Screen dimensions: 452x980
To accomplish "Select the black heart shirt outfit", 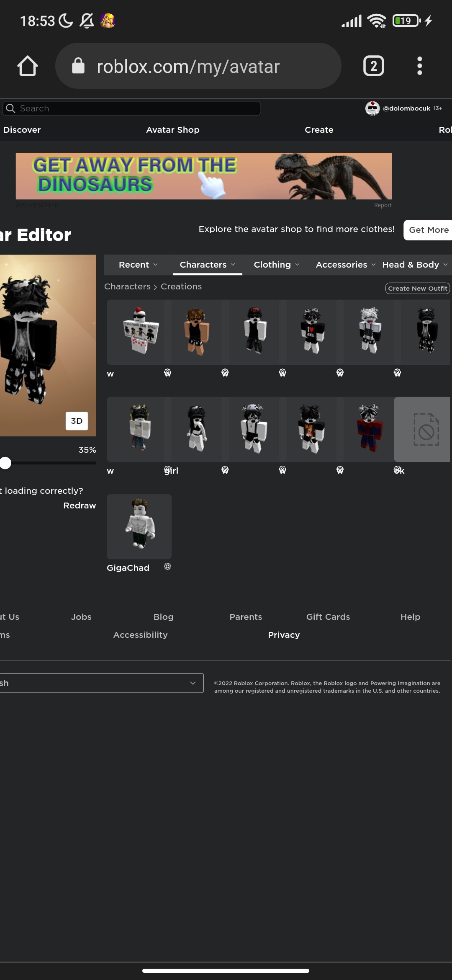I will click(311, 332).
